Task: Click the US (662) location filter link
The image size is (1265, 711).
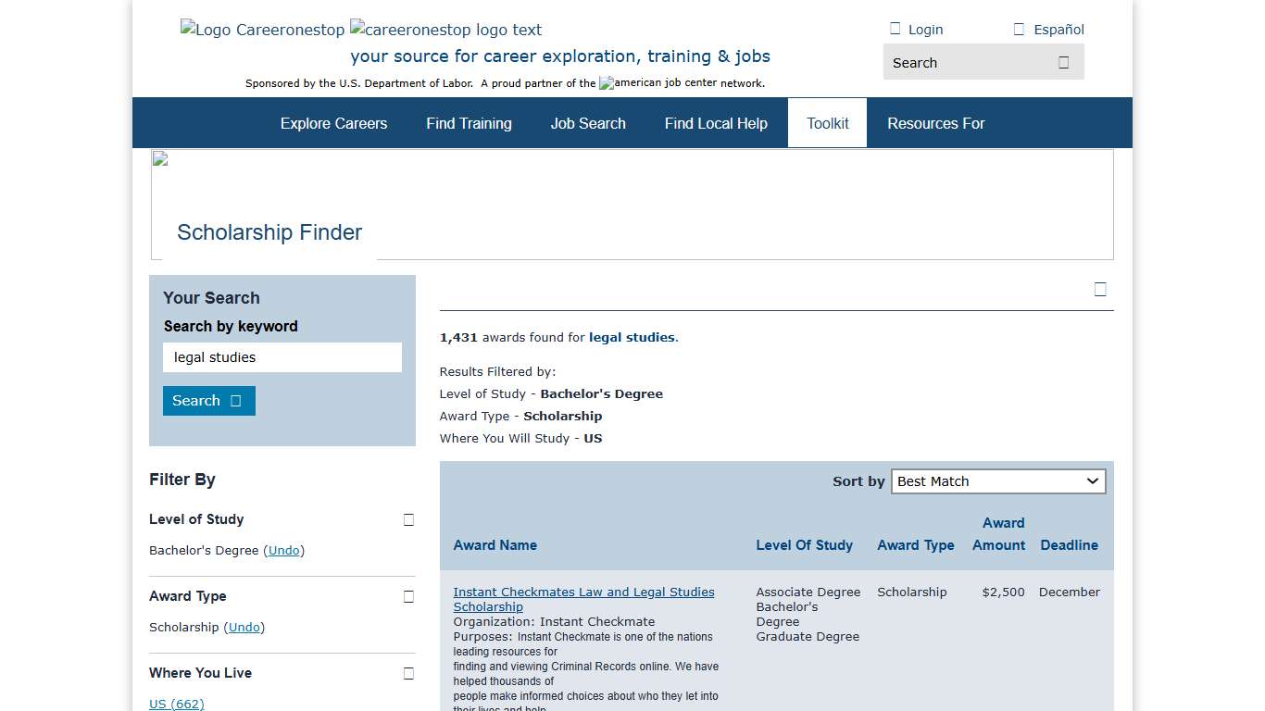Action: [x=176, y=704]
